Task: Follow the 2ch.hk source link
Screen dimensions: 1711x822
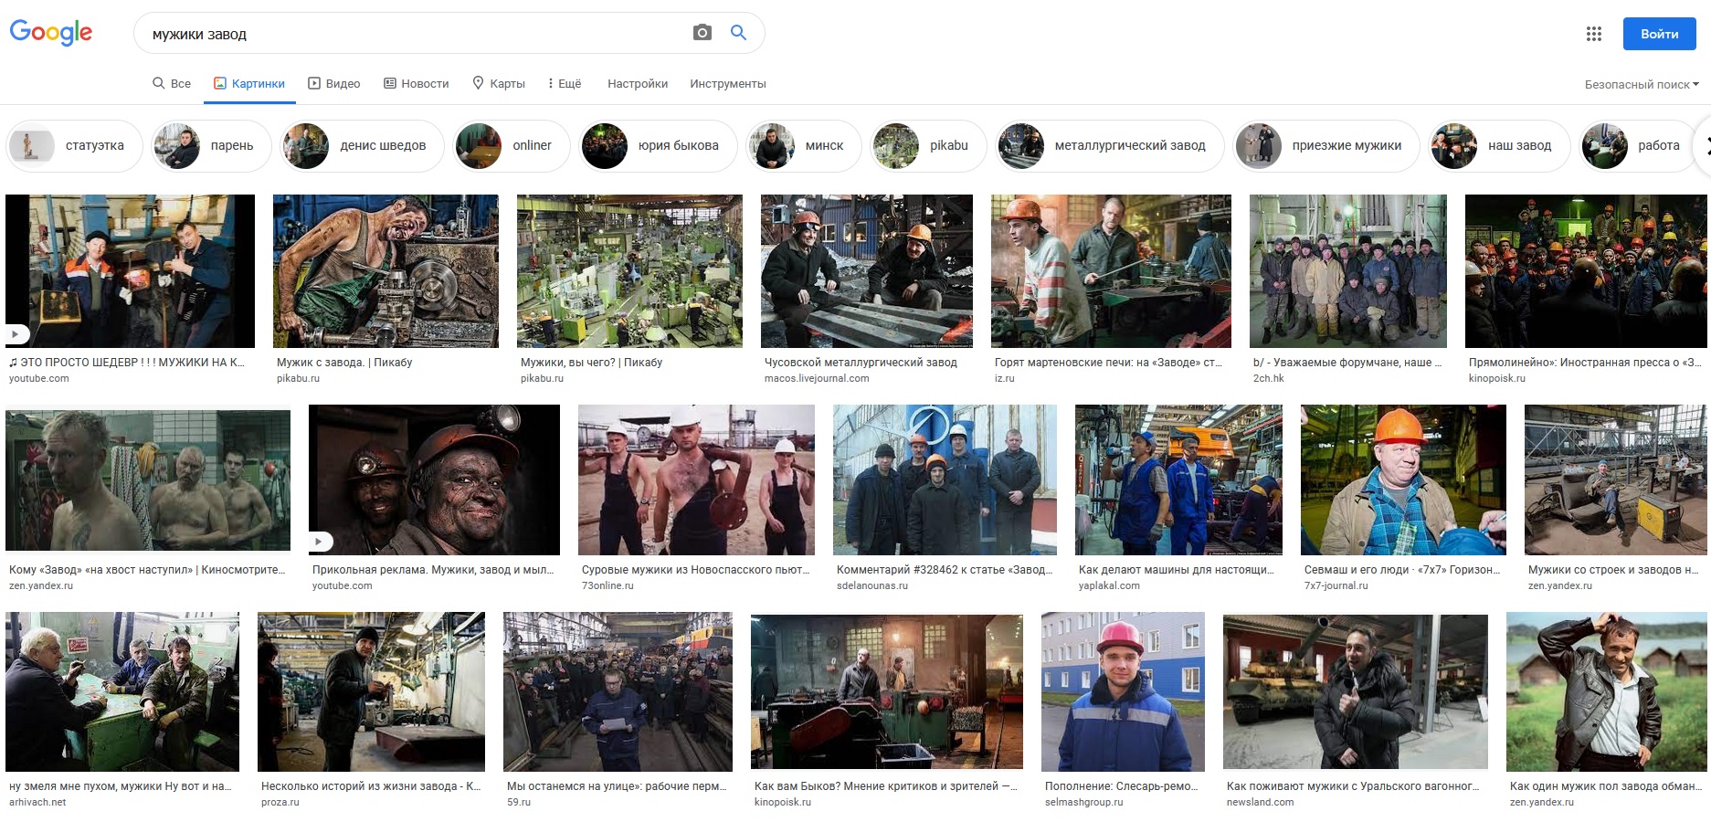Action: (1268, 379)
